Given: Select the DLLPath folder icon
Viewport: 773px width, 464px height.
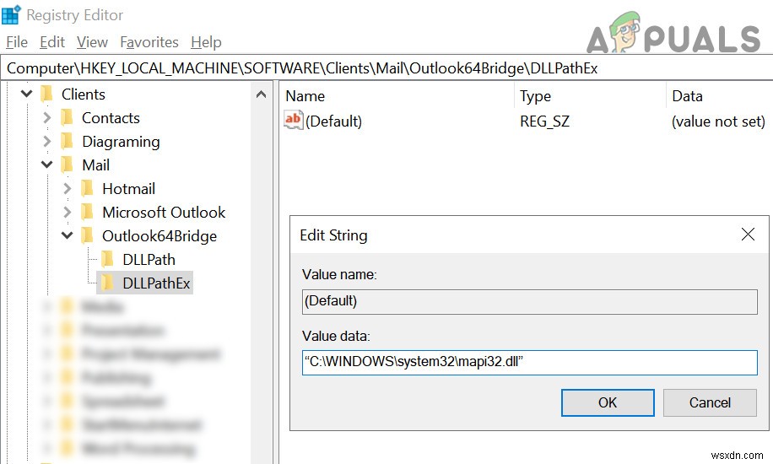Looking at the screenshot, I should click(x=107, y=259).
